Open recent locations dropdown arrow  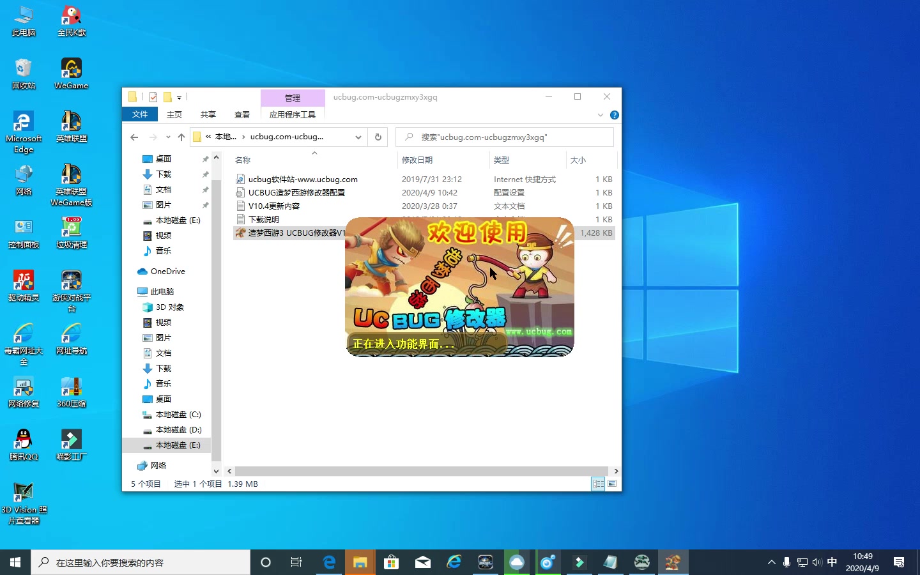(x=168, y=137)
